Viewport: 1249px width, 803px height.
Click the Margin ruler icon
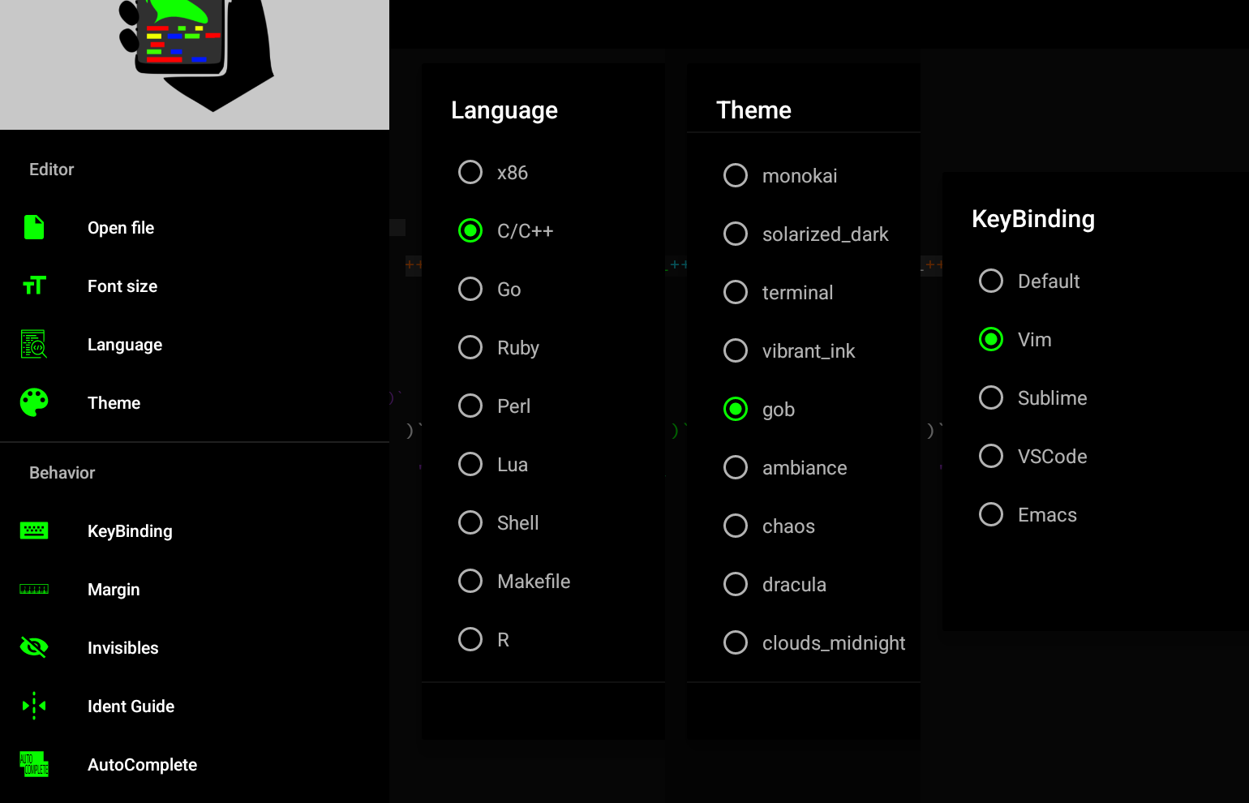(33, 589)
